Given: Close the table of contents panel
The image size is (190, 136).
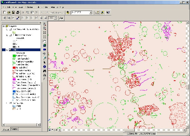Looking at the screenshot, I should click(40, 23).
